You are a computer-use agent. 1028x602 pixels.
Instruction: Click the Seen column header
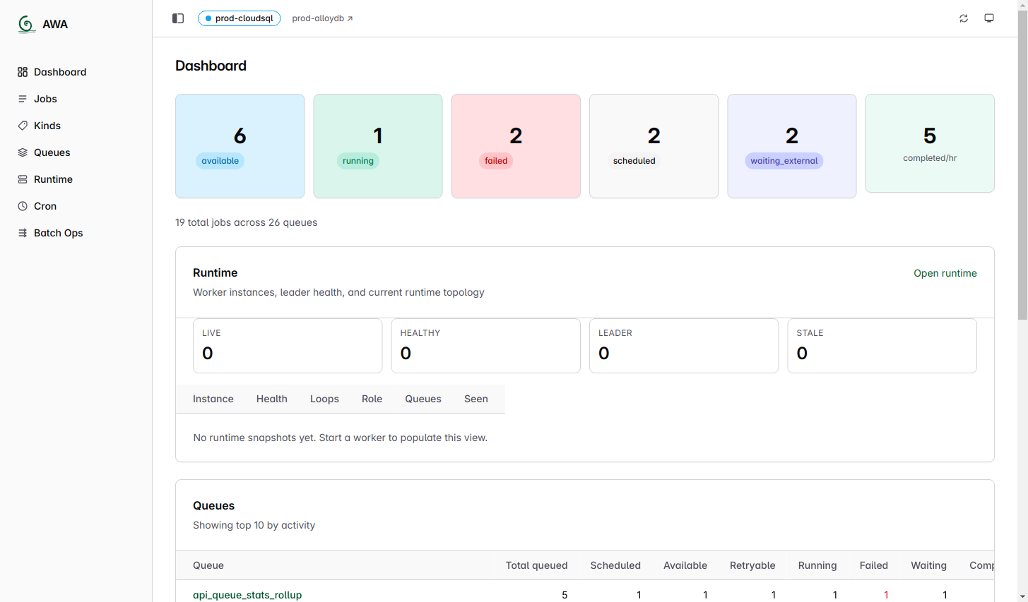point(476,399)
